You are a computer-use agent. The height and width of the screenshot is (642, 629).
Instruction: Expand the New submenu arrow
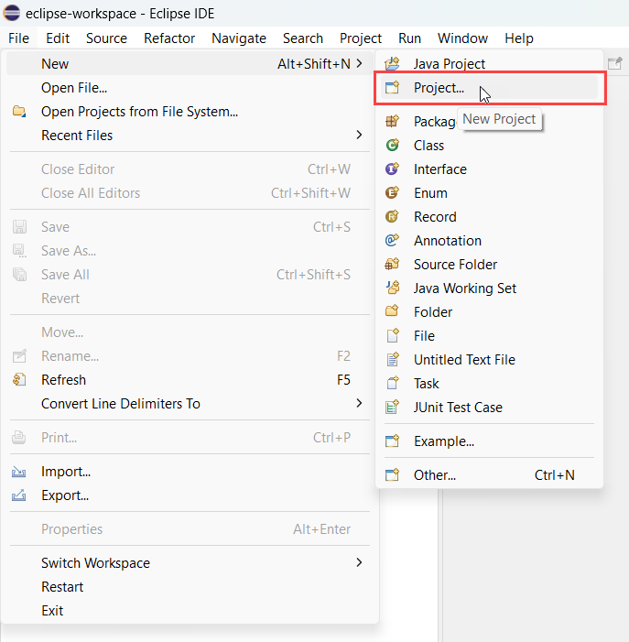click(x=359, y=63)
